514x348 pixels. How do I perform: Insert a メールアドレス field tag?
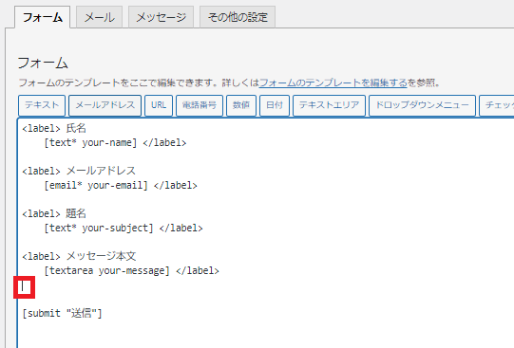point(105,105)
